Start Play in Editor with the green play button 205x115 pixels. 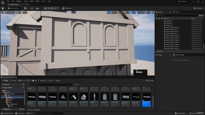pos(45,8)
